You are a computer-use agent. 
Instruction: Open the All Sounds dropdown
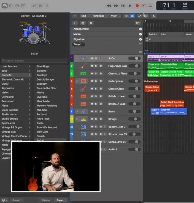click(39, 16)
